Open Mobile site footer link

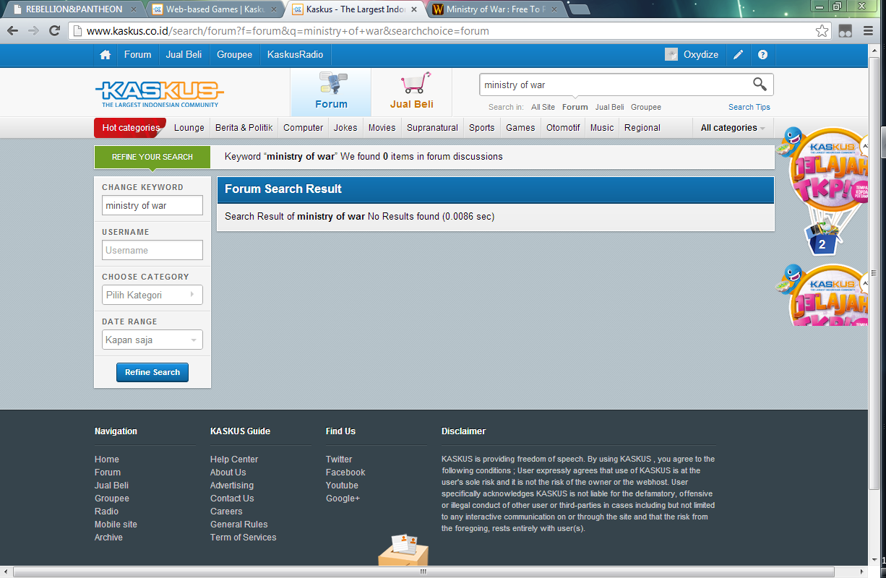coord(116,525)
